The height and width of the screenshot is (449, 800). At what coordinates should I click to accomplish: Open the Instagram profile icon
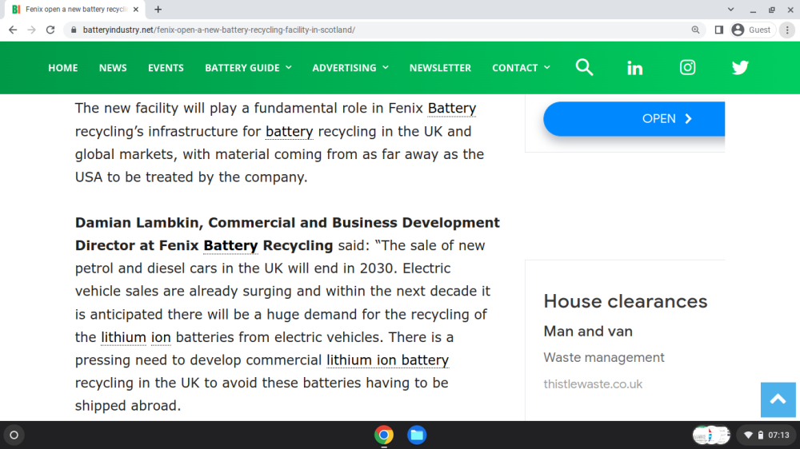click(x=687, y=67)
